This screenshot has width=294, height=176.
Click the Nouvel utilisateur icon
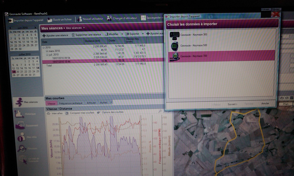80,19
